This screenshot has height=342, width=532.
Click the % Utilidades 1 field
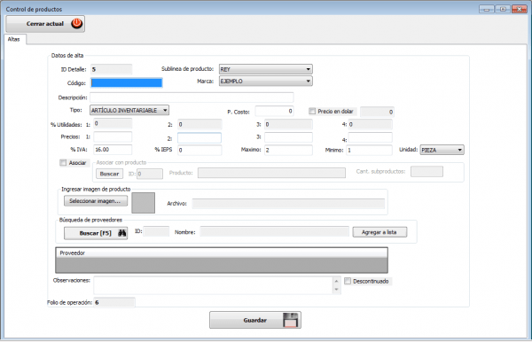[x=113, y=124]
